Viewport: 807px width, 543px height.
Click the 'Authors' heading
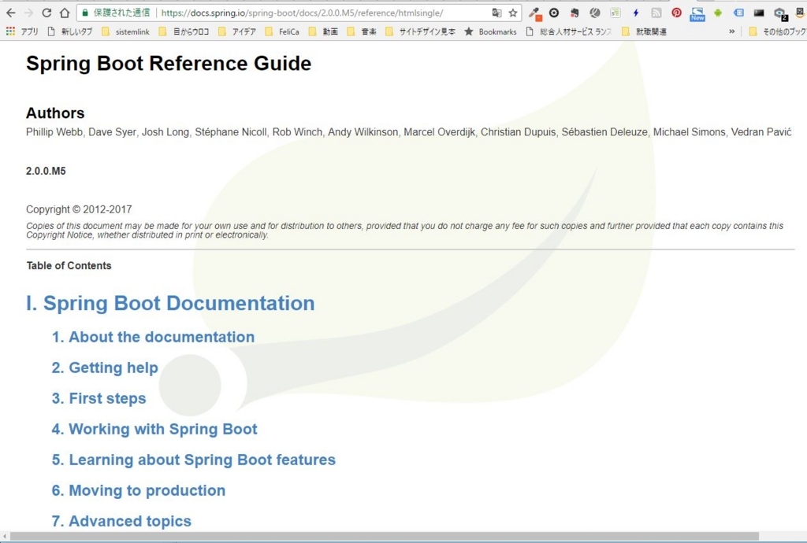point(55,113)
